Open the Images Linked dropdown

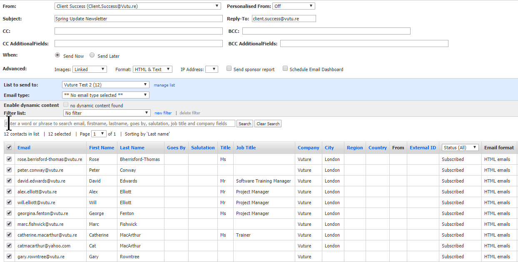(x=90, y=69)
